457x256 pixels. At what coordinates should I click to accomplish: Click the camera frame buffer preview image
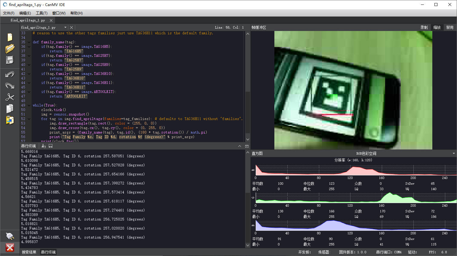[353, 90]
